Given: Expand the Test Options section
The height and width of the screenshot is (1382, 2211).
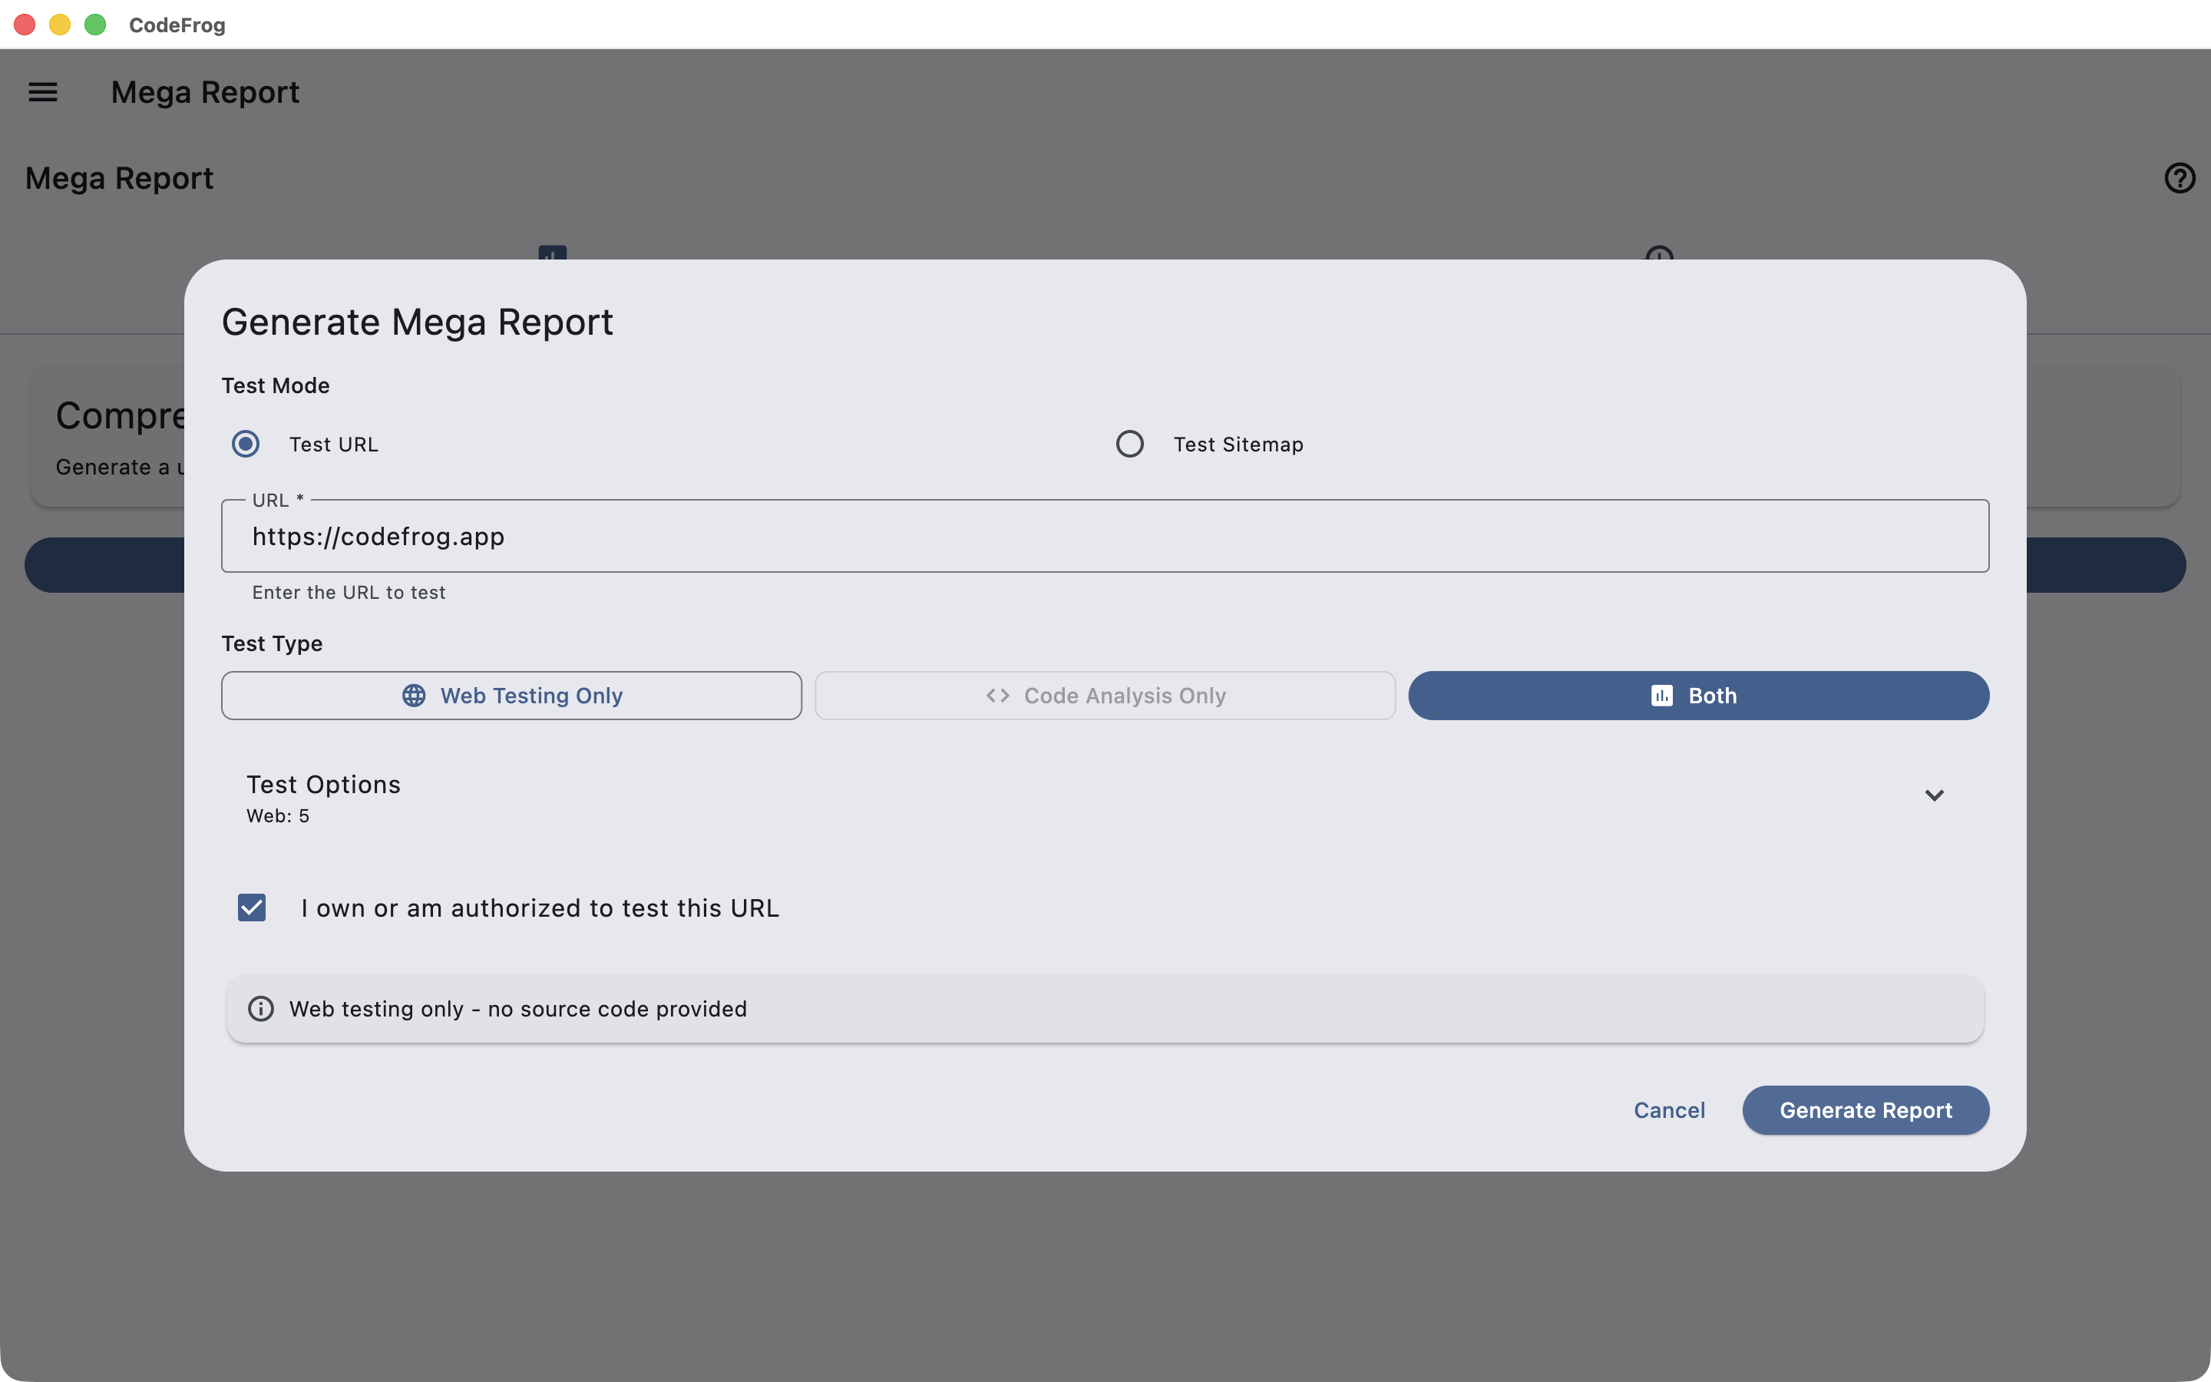Looking at the screenshot, I should coord(1934,795).
